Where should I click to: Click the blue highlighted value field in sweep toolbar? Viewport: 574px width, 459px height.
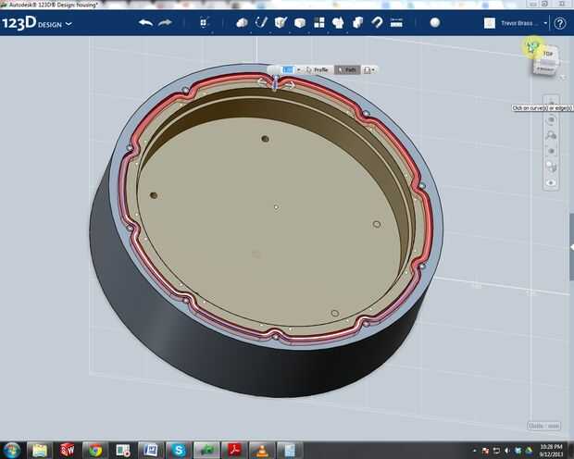click(288, 69)
